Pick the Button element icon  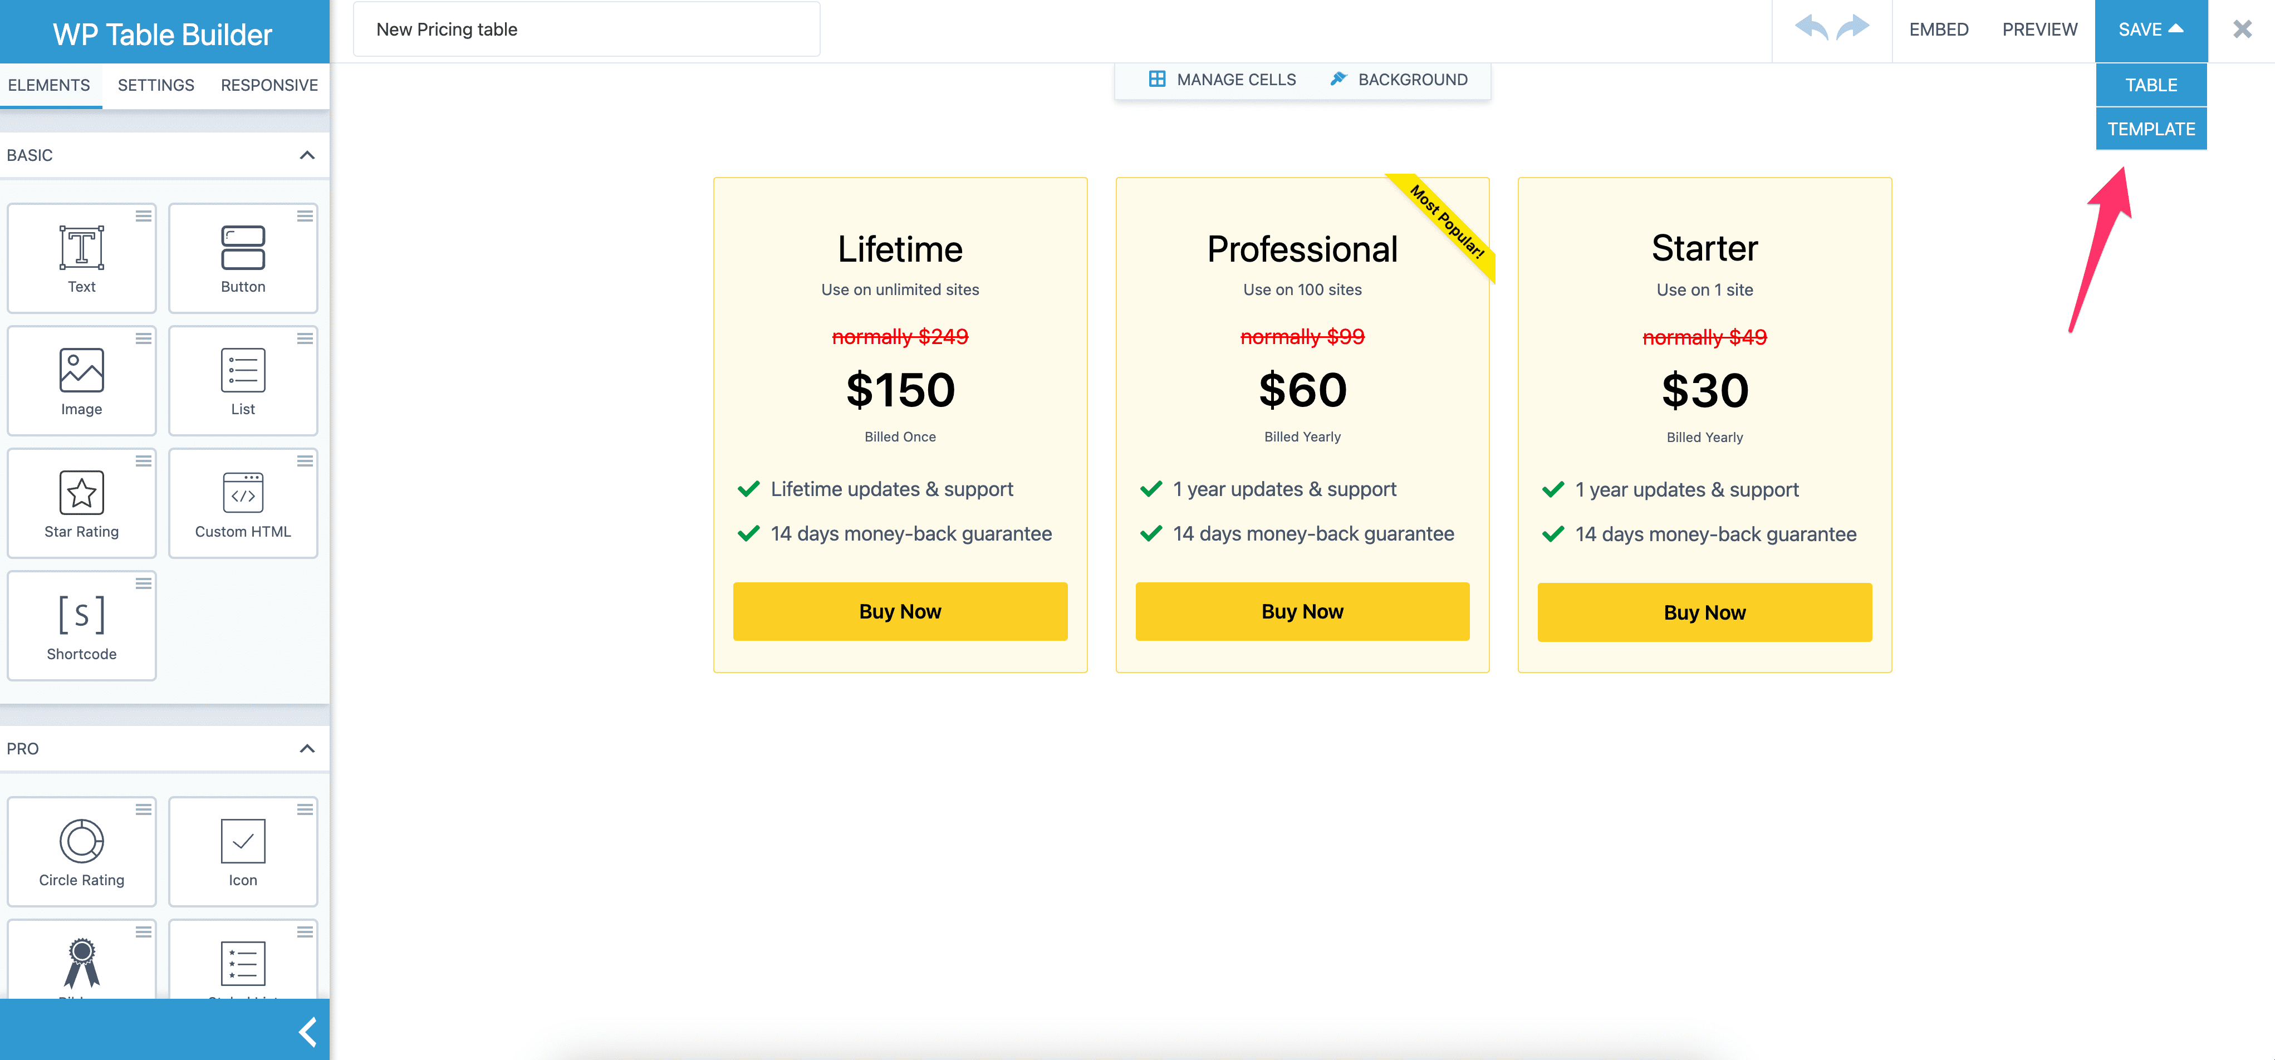243,247
